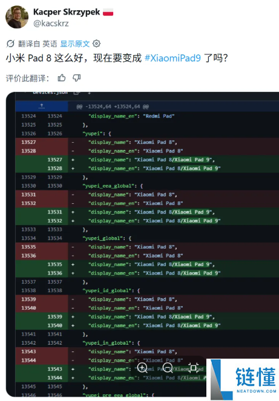Open Kacper Skrzypek's profile picture
Viewport: 279px width, 401px height.
pyautogui.click(x=17, y=17)
